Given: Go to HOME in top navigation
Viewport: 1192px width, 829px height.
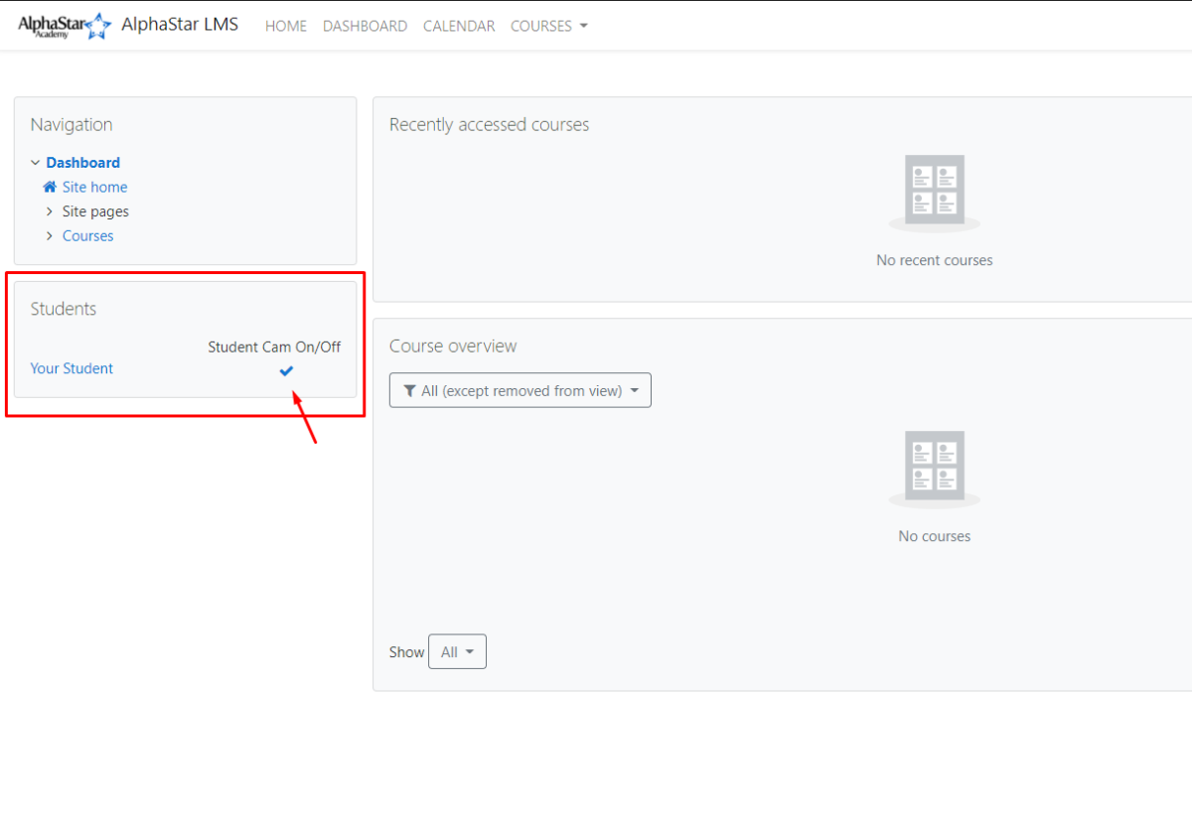Looking at the screenshot, I should 286,26.
